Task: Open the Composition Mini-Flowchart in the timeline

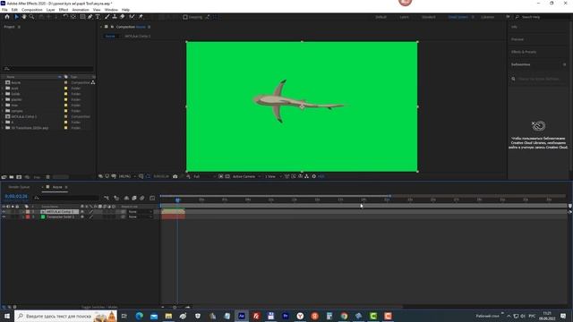Action: [x=107, y=198]
